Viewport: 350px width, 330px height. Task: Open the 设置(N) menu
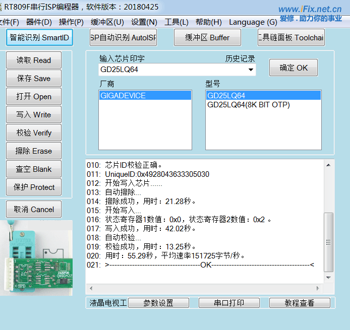click(x=144, y=22)
